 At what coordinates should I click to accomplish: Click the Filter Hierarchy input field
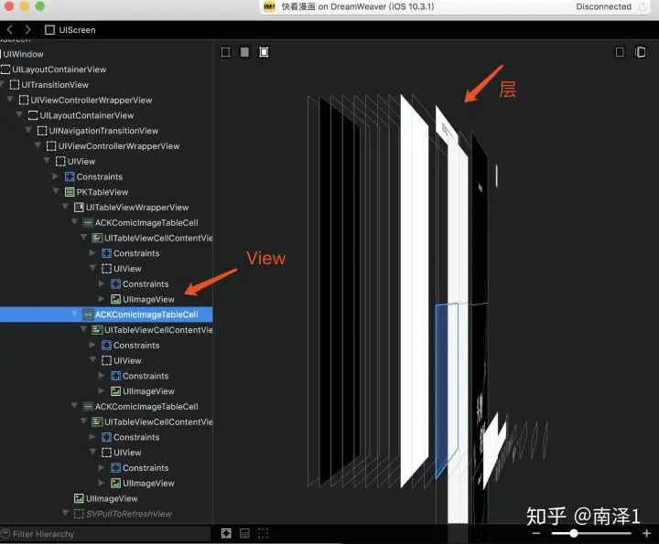pos(105,534)
